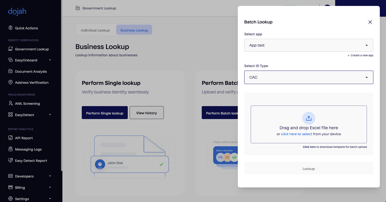Click the Address Verification pin icon
The image size is (386, 202).
(10, 82)
